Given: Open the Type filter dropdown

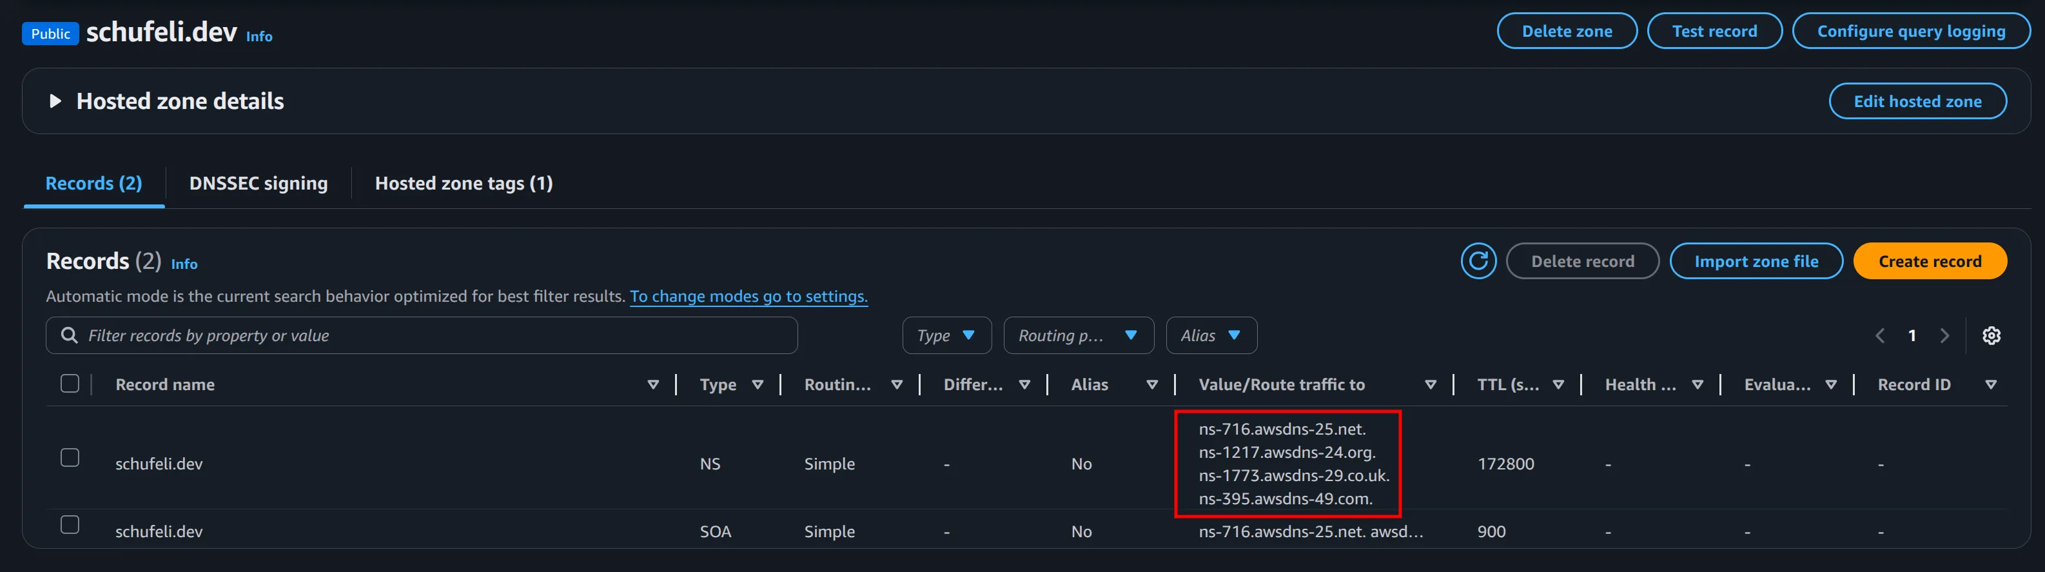Looking at the screenshot, I should tap(946, 335).
